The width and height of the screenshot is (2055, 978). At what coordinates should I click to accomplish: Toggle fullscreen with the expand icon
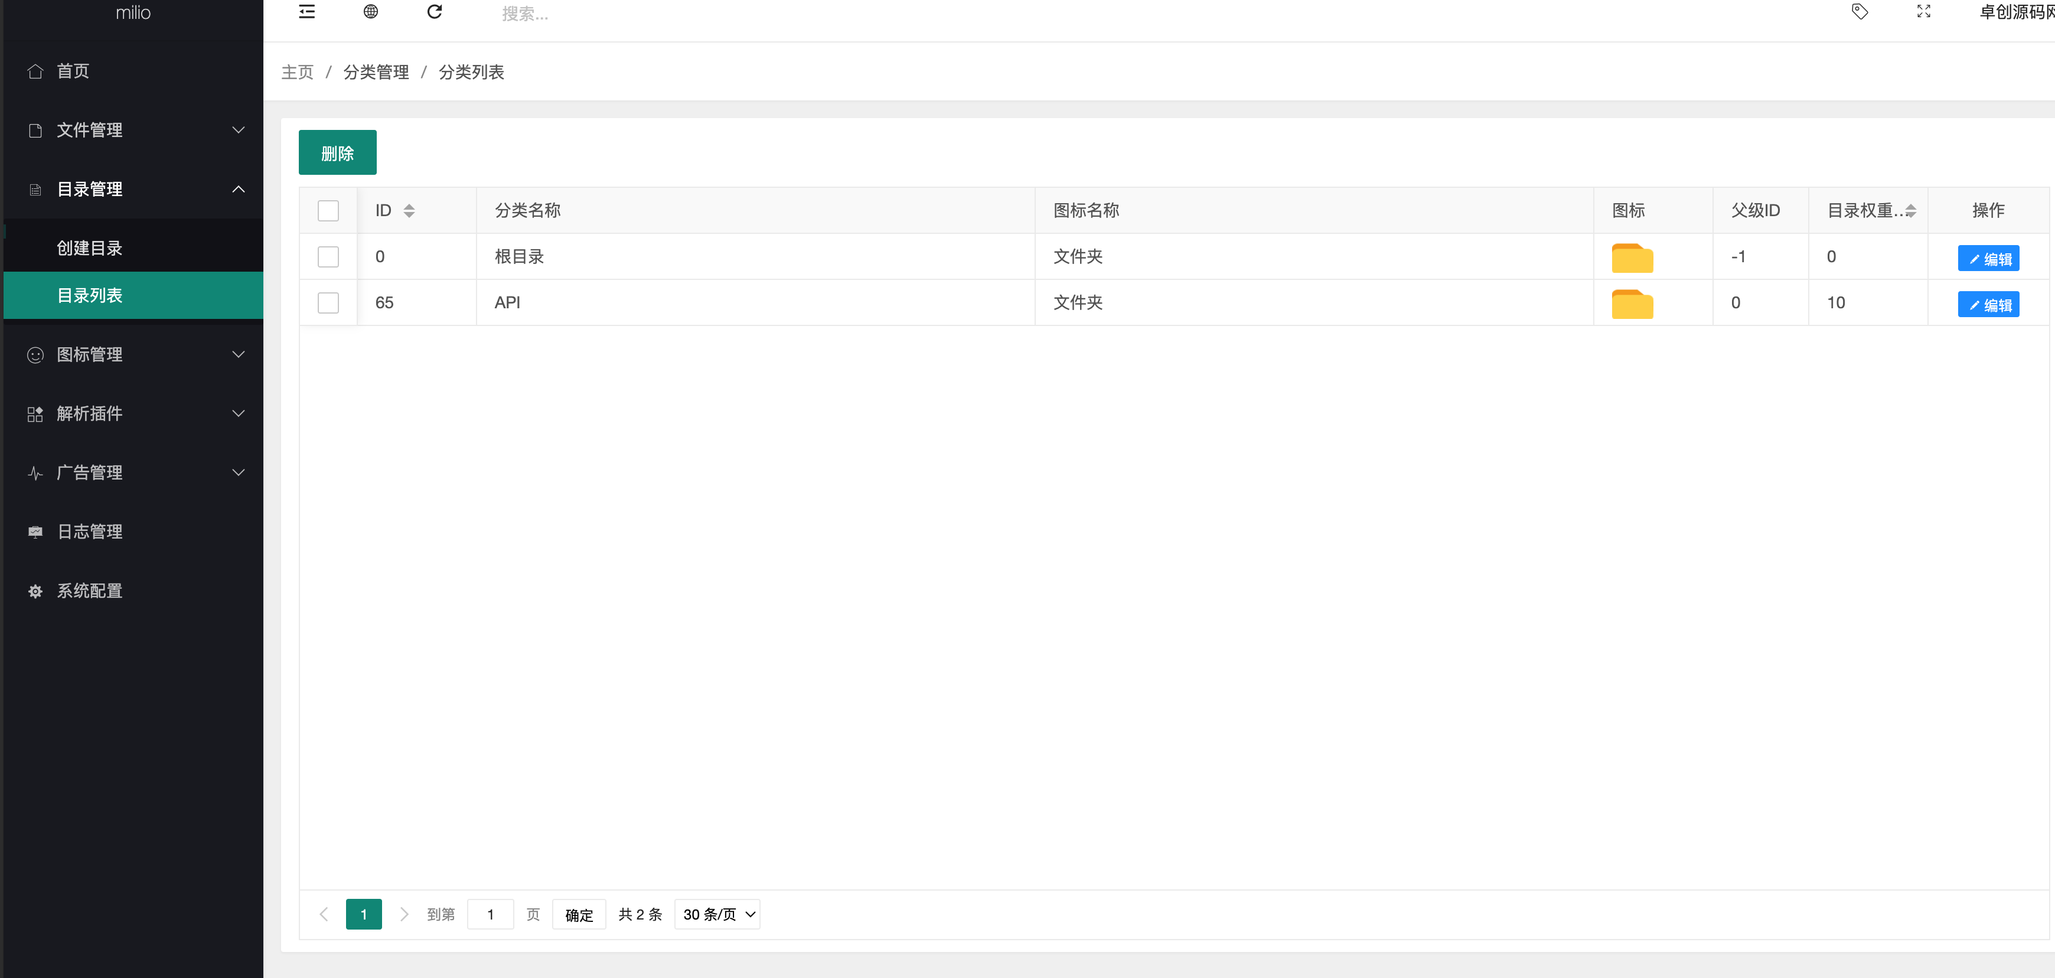click(x=1924, y=12)
